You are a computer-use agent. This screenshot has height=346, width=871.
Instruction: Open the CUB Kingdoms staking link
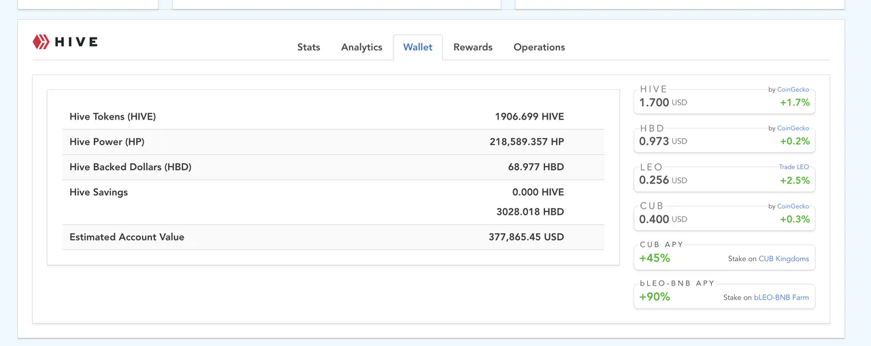[784, 259]
